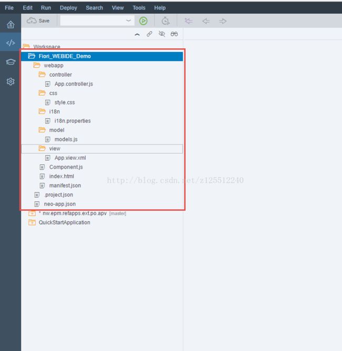The image size is (342, 351).
Task: Collapse the i18n folder
Action: pos(42,111)
